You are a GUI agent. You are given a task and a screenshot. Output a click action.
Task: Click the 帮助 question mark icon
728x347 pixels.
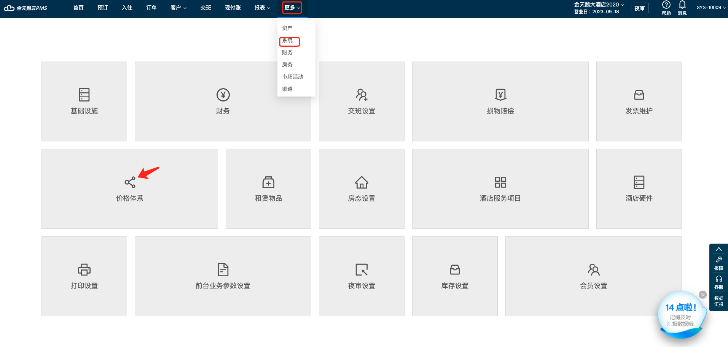tap(666, 5)
